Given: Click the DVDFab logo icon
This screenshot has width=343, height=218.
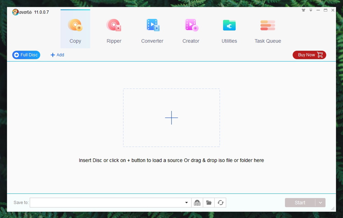Looking at the screenshot, I should (x=16, y=12).
